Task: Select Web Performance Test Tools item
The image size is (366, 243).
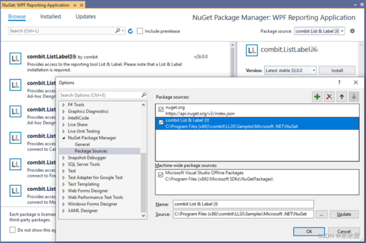Action: pos(95,198)
